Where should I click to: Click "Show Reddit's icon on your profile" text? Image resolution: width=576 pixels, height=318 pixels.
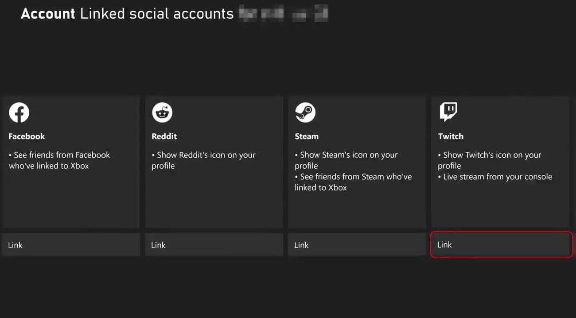tap(204, 160)
